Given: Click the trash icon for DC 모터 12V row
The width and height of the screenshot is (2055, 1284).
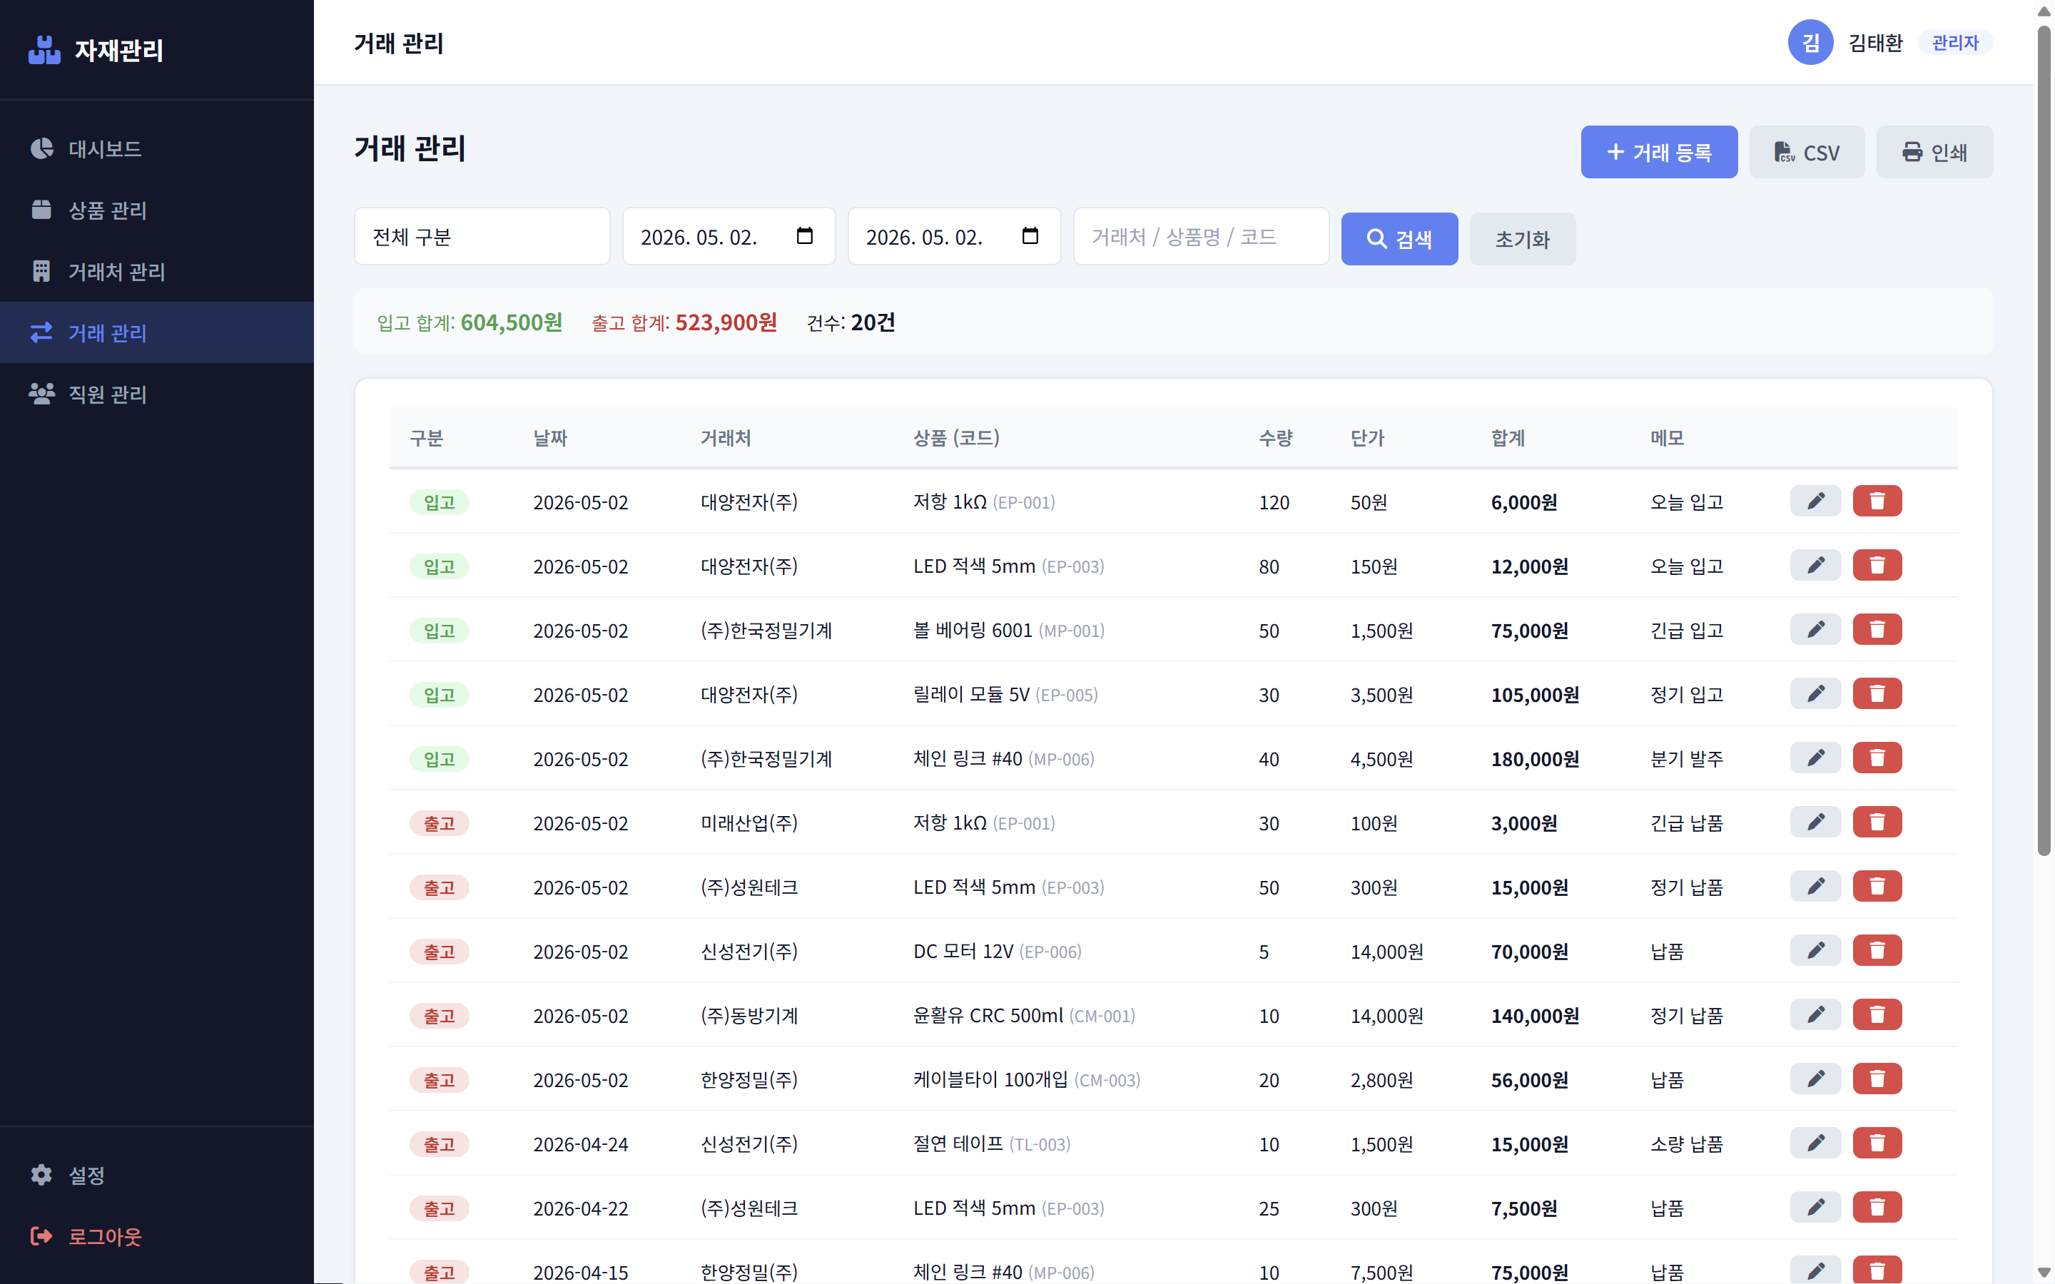Looking at the screenshot, I should tap(1877, 950).
